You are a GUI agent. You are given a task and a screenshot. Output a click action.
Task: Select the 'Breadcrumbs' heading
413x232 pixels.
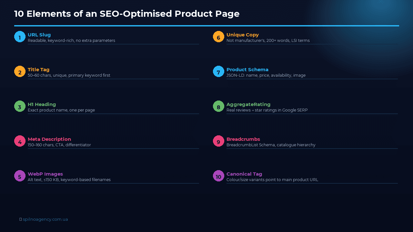(x=243, y=139)
